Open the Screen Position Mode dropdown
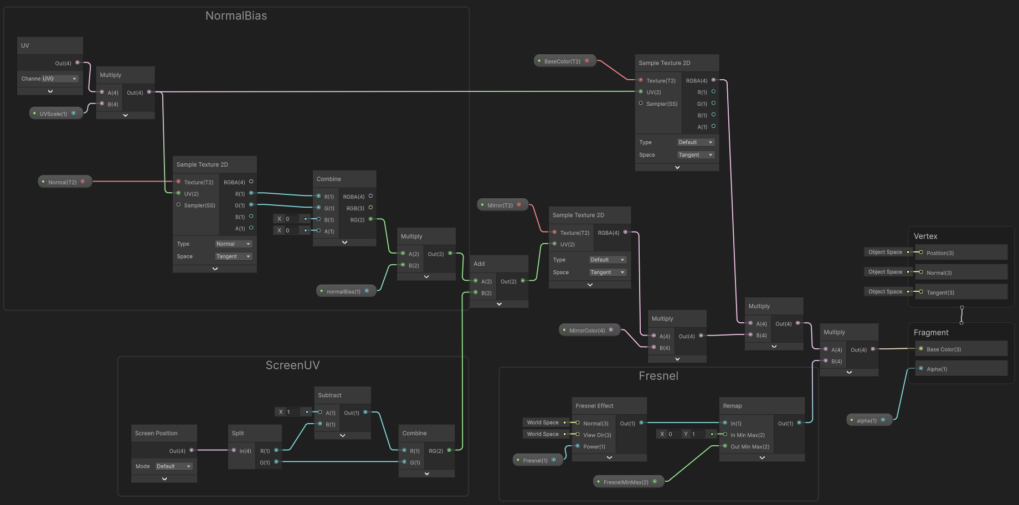The height and width of the screenshot is (505, 1019). (x=174, y=466)
